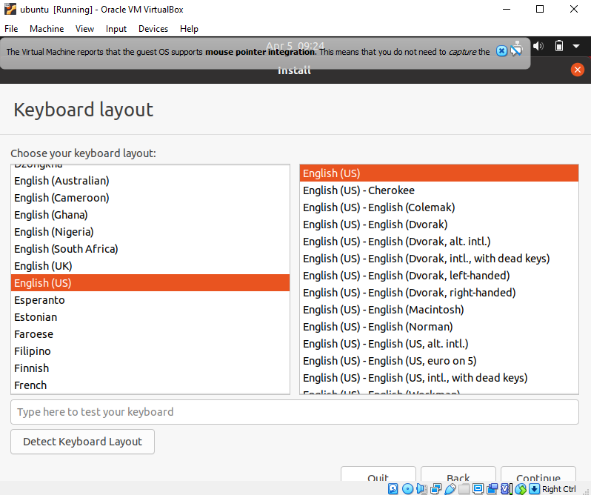This screenshot has width=591, height=495.
Task: Select the English (Norman) variant
Action: tap(439, 327)
